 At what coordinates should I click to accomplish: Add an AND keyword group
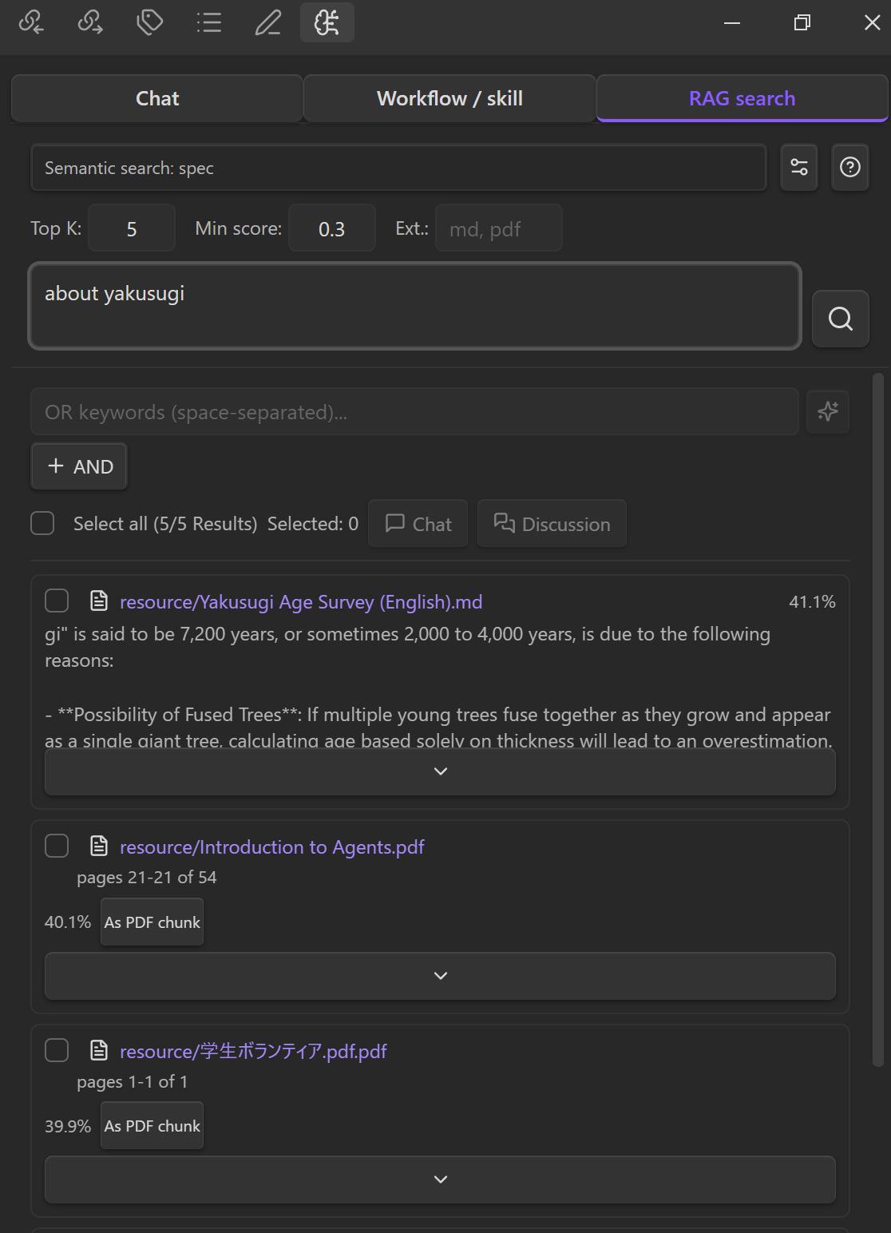79,466
